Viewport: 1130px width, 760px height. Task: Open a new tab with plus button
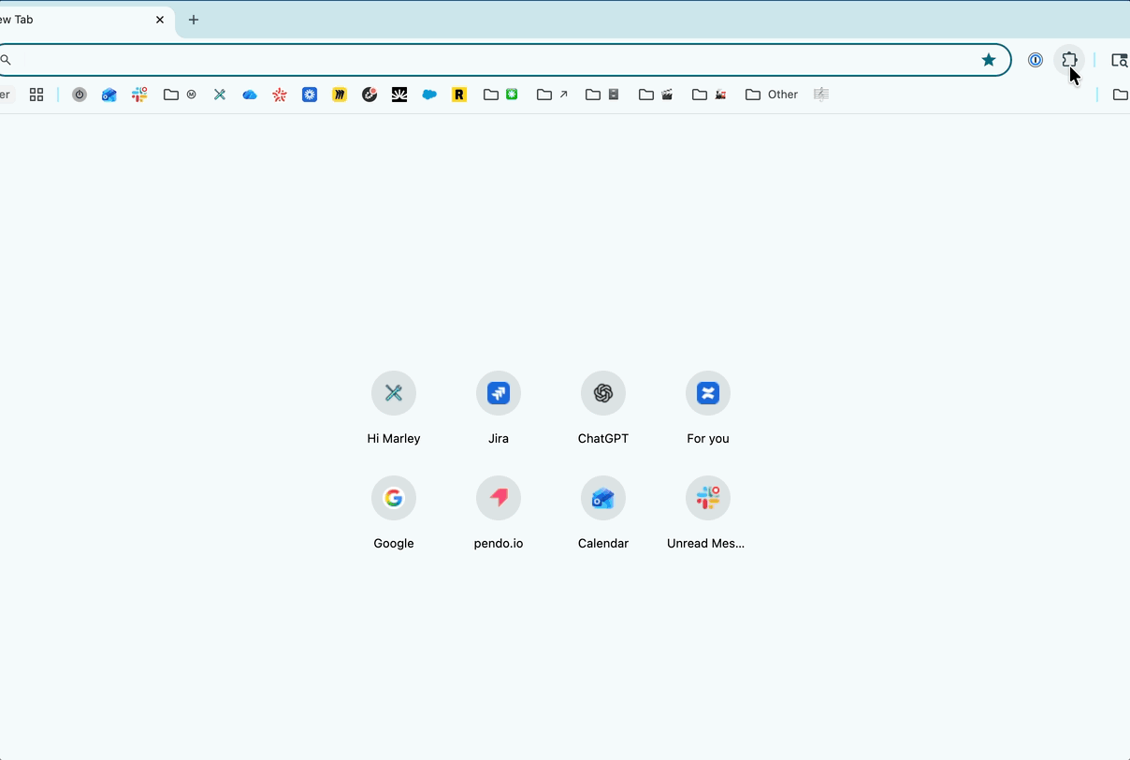coord(194,20)
